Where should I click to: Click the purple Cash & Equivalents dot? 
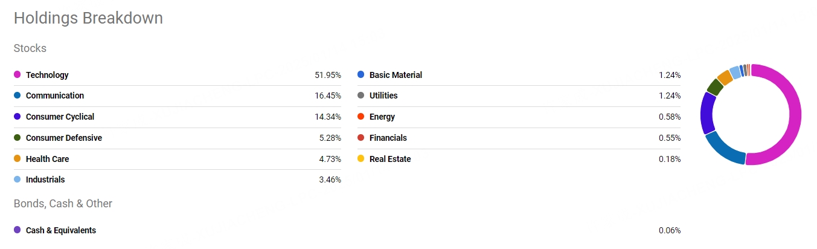pos(17,230)
